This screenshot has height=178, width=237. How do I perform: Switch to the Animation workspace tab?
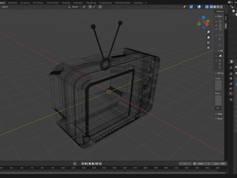[x=78, y=2]
